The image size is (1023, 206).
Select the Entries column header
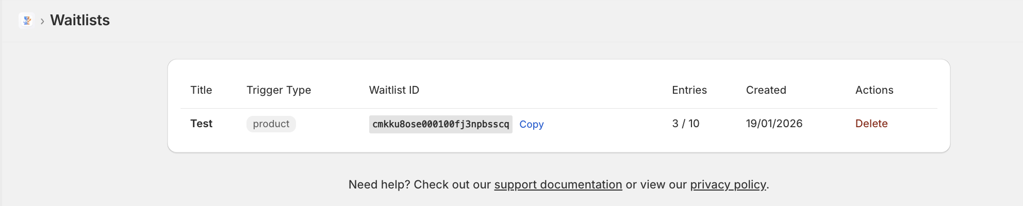pyautogui.click(x=689, y=90)
